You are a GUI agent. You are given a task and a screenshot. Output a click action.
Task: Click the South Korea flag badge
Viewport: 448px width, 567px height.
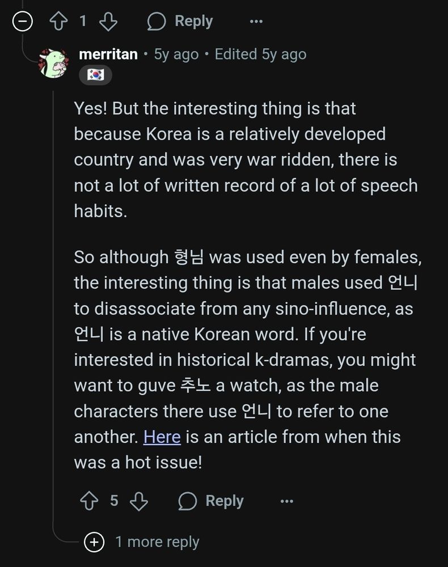tap(95, 74)
